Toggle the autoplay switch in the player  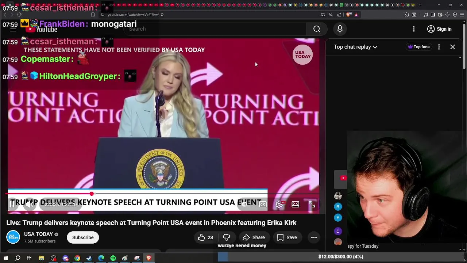tap(245, 205)
